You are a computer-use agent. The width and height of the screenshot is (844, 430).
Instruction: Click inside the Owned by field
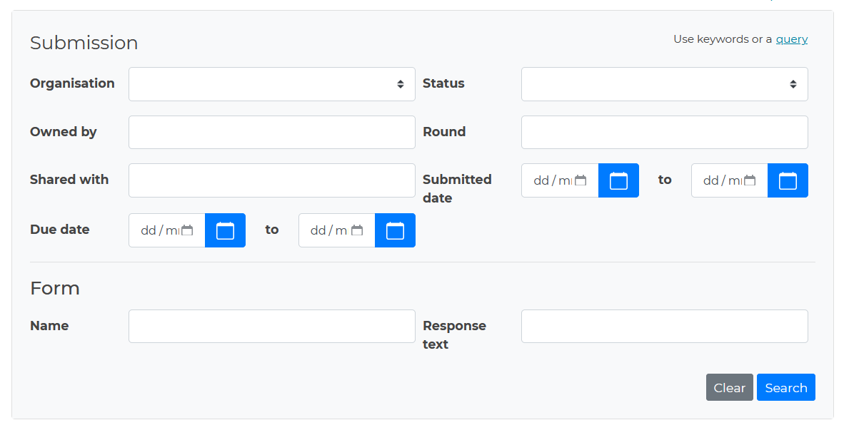(x=271, y=132)
